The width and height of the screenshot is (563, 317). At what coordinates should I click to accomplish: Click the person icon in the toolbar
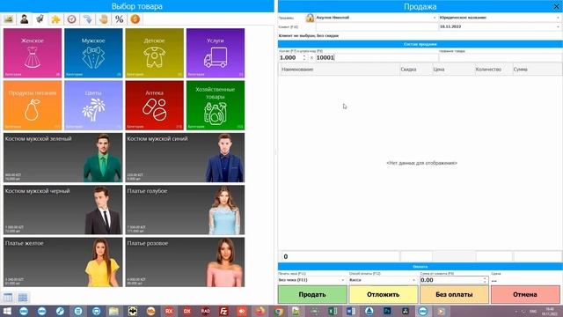(x=25, y=19)
